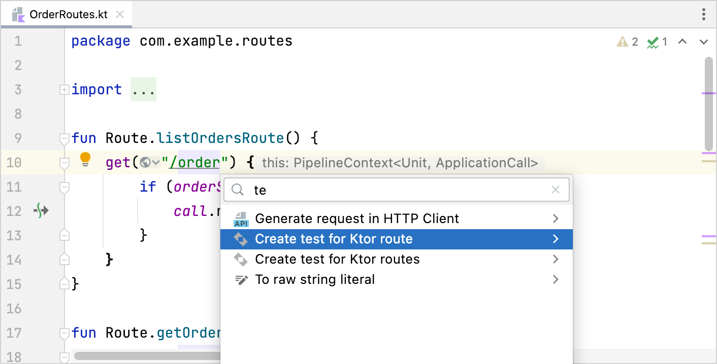Click the magnifier icon in the intention search field
The width and height of the screenshot is (717, 364).
[x=237, y=190]
